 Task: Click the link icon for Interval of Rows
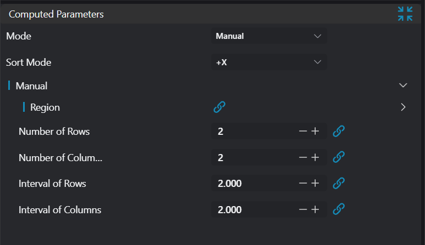tap(339, 183)
